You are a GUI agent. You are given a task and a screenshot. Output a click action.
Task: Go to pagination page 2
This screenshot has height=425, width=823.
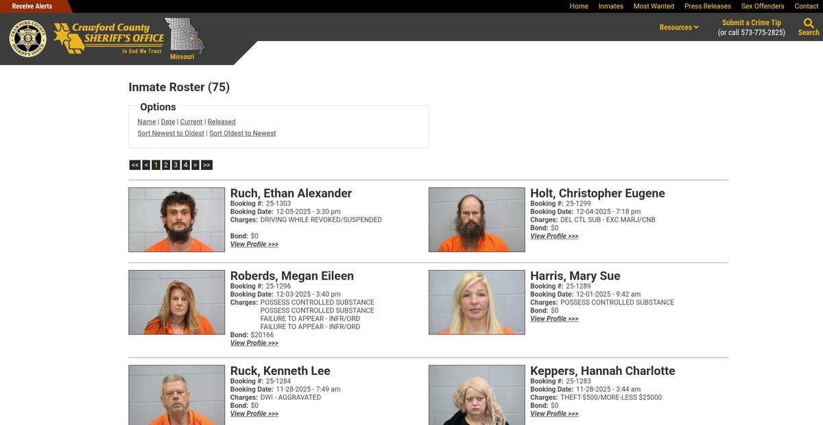point(166,165)
